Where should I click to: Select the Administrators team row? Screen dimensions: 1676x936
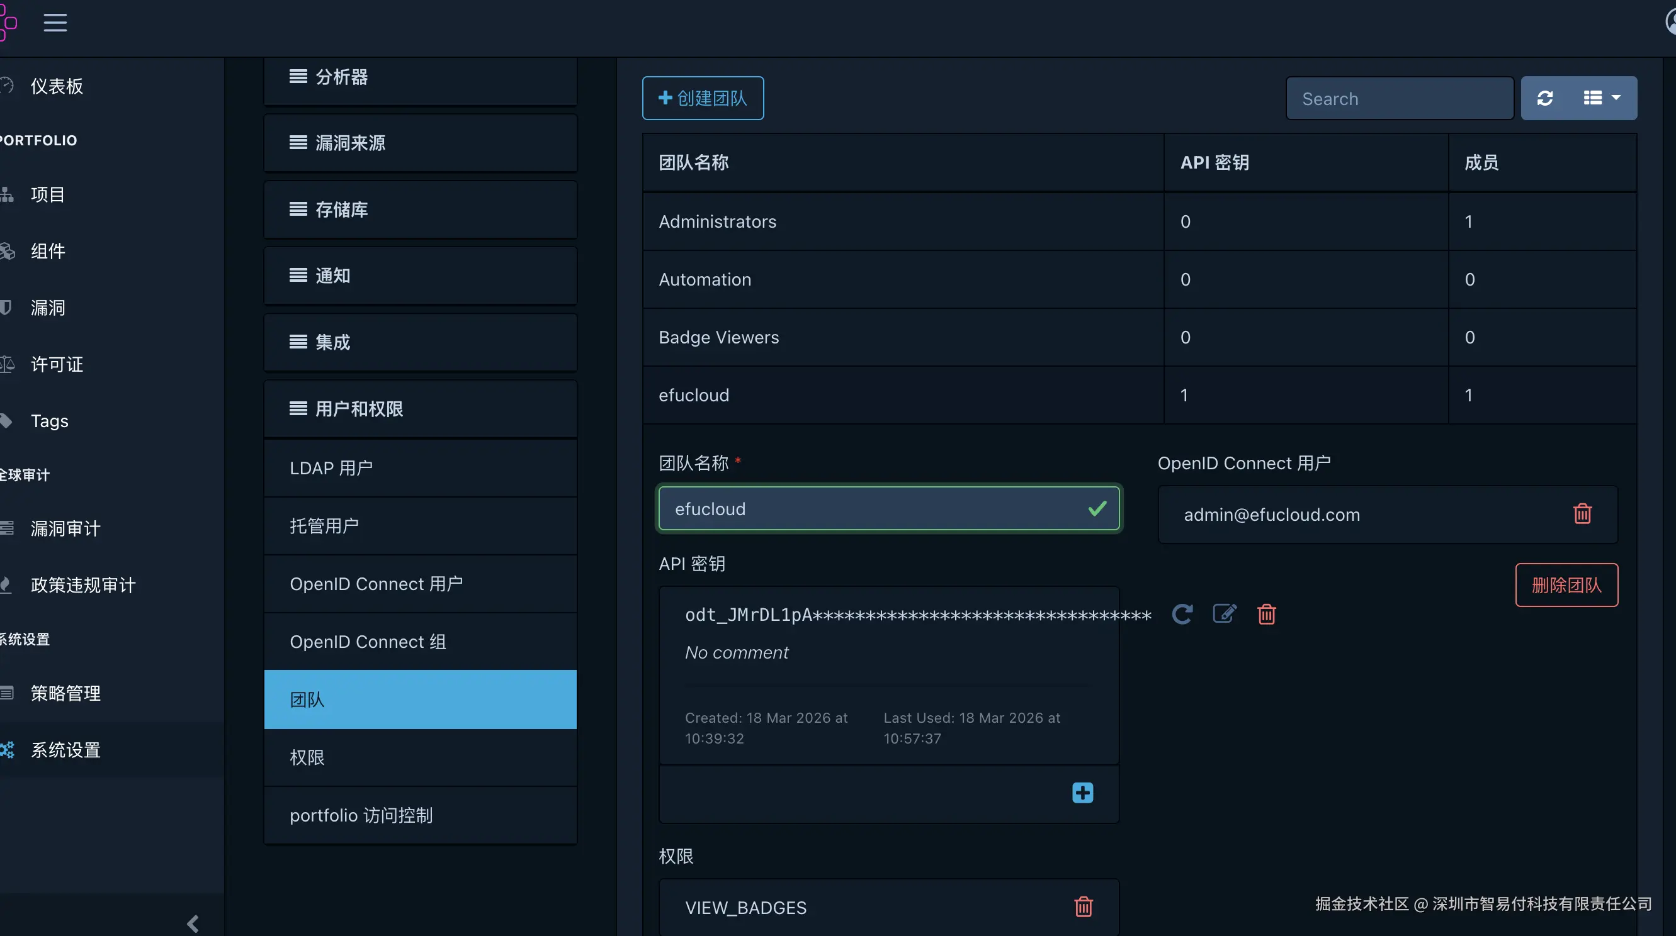[x=902, y=221]
